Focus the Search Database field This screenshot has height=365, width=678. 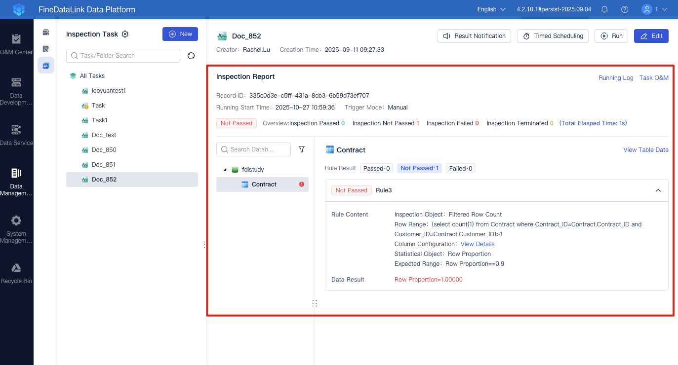click(x=254, y=149)
